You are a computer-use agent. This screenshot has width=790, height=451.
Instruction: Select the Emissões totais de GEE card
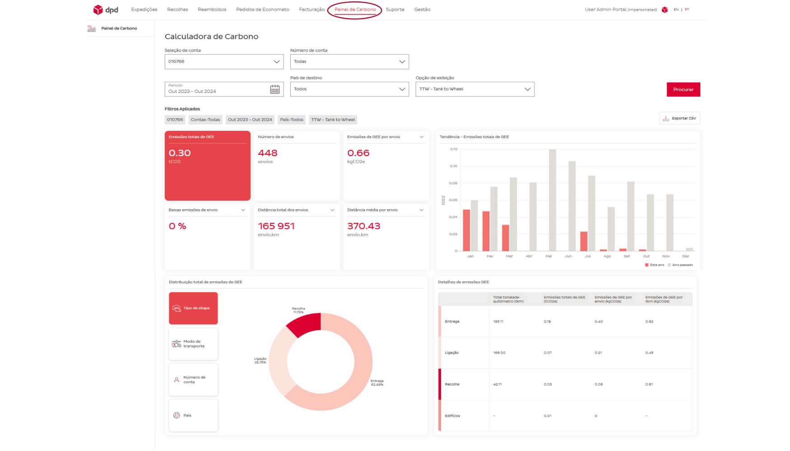pyautogui.click(x=208, y=166)
